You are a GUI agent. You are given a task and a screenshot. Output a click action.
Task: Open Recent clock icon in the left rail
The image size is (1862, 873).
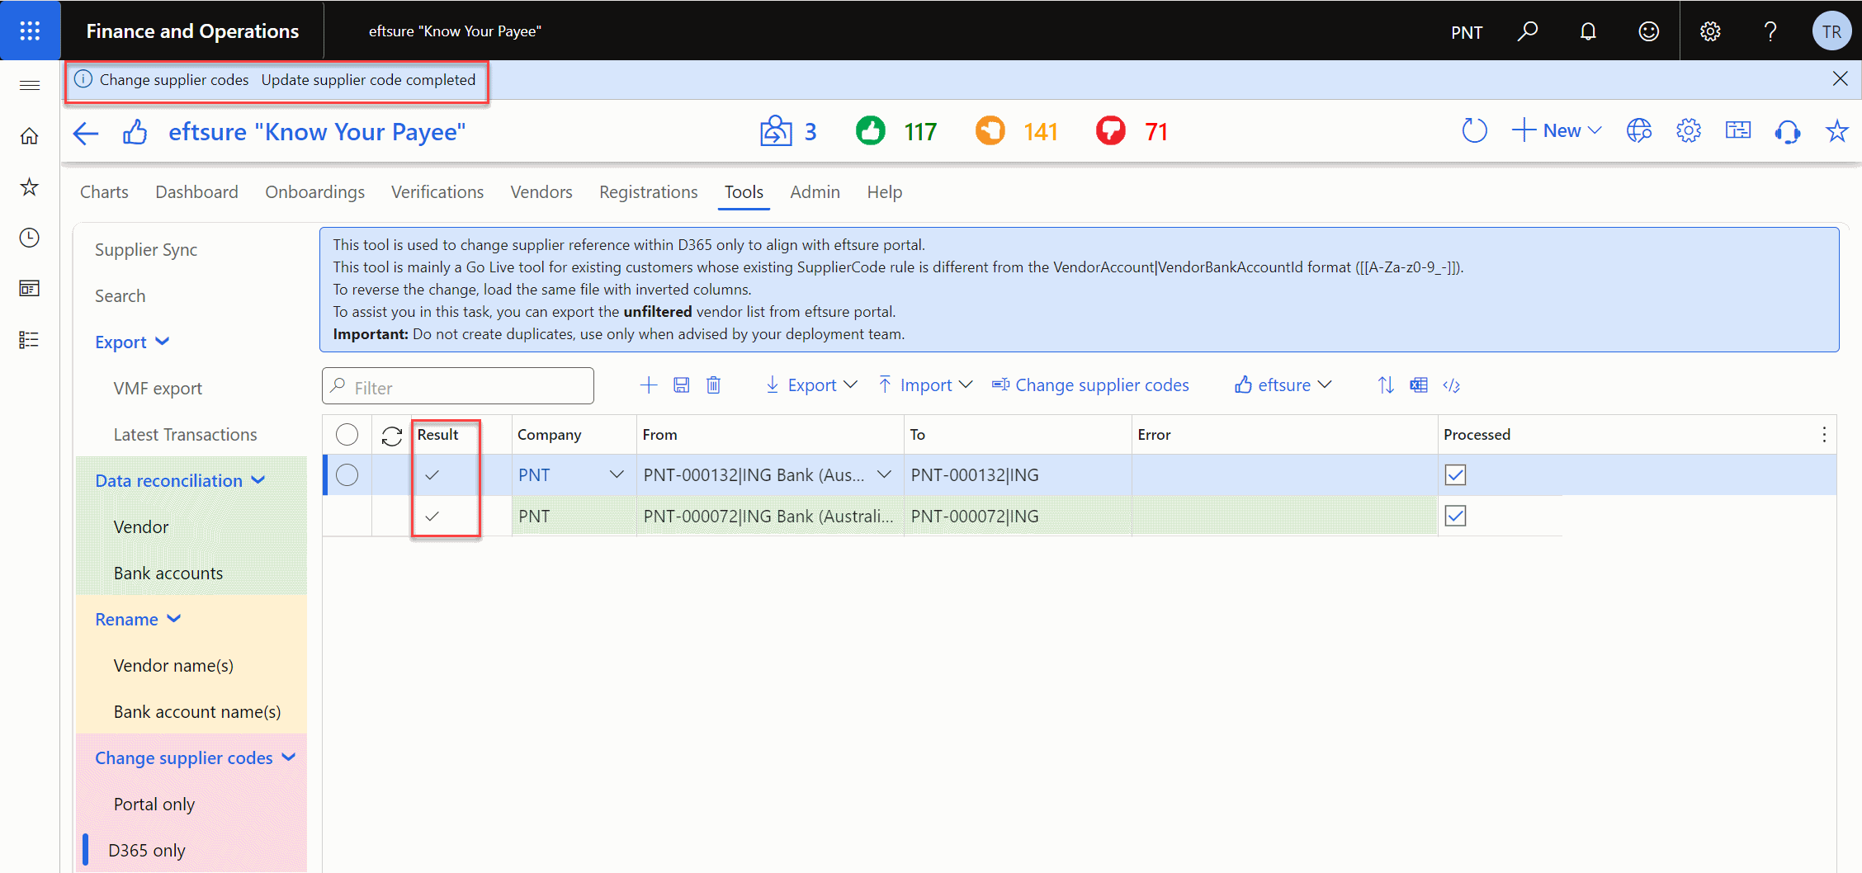pos(30,238)
